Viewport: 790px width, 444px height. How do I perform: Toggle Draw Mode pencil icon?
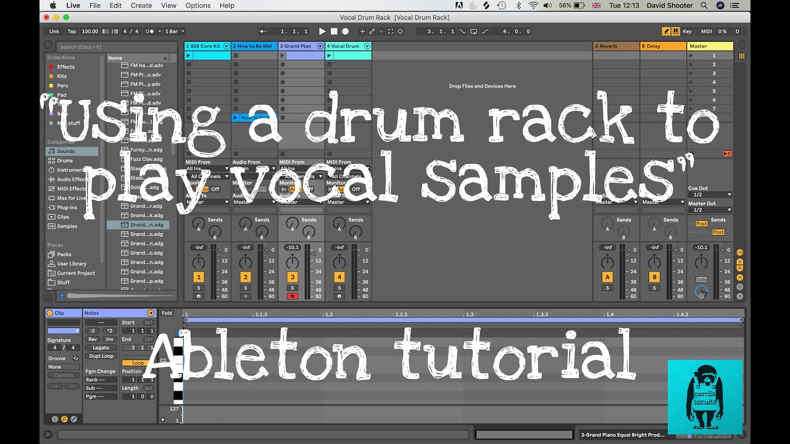pos(667,31)
